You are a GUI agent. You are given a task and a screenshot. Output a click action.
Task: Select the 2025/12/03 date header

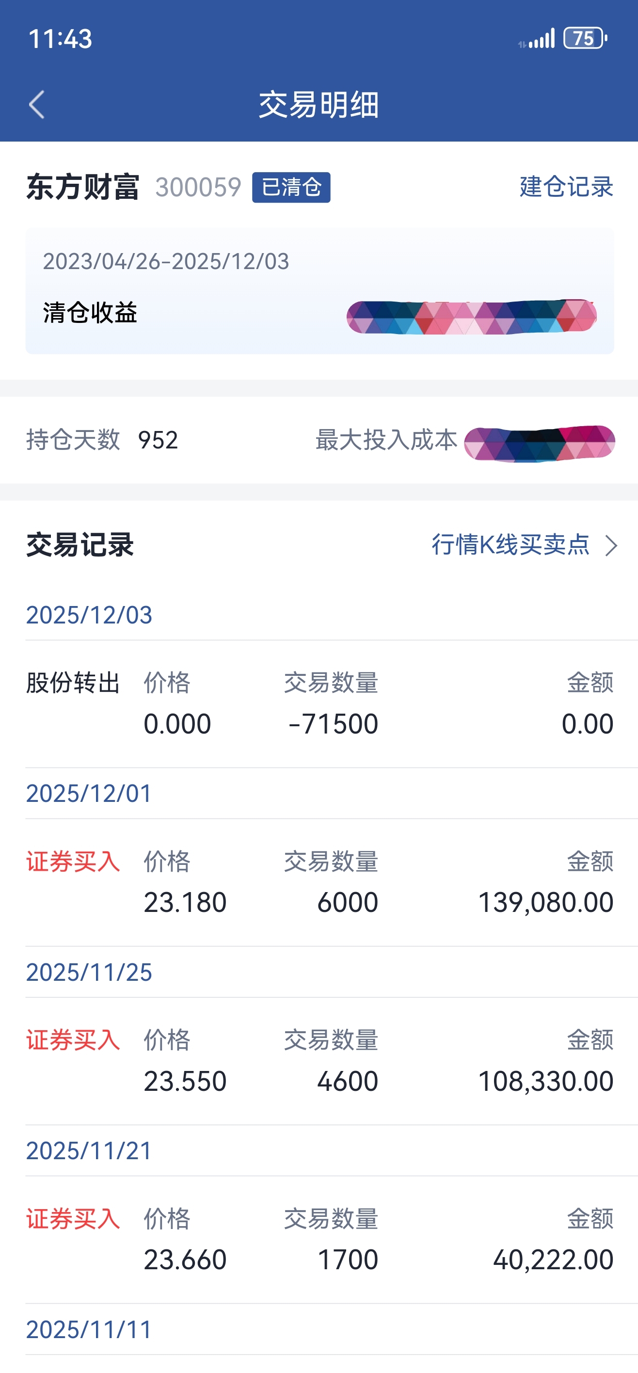89,615
